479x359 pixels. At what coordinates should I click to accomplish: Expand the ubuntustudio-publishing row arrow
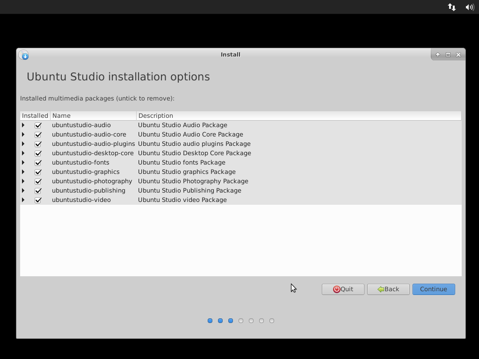23,191
